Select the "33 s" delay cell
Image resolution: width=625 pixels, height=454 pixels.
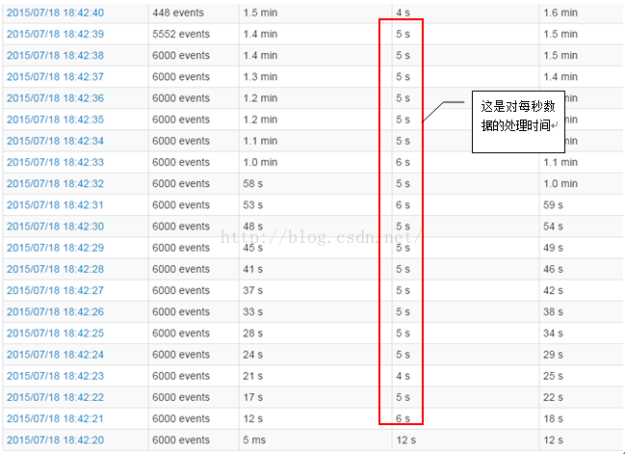point(253,312)
